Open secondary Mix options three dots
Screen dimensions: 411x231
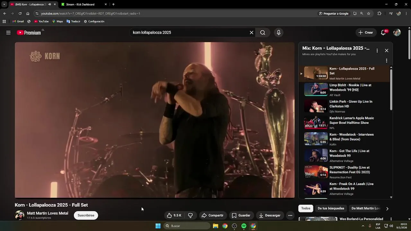tap(387, 60)
